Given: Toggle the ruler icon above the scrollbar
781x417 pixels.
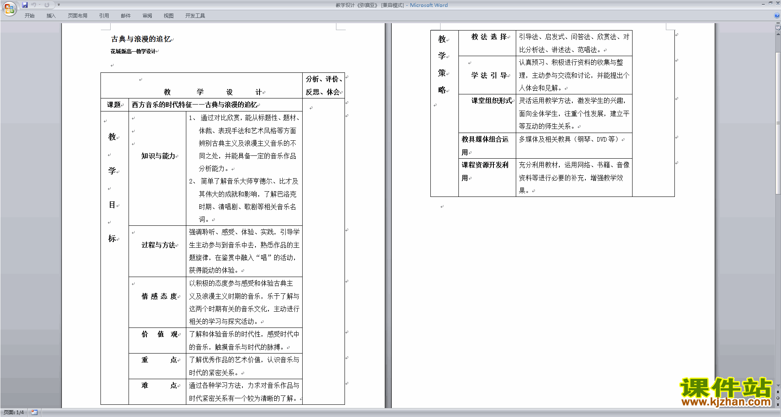Looking at the screenshot, I should point(778,28).
